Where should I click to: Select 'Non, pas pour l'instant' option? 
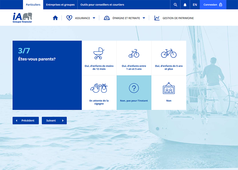pyautogui.click(x=134, y=92)
